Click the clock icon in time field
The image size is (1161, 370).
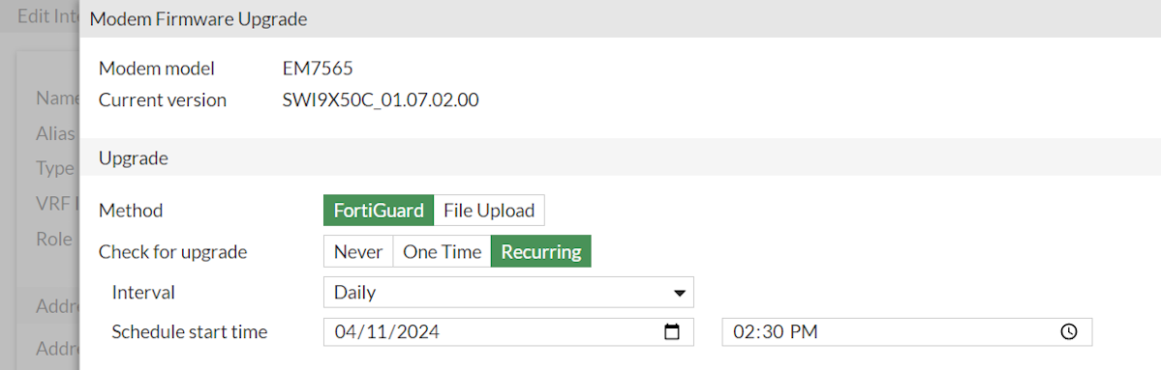[x=1068, y=331]
